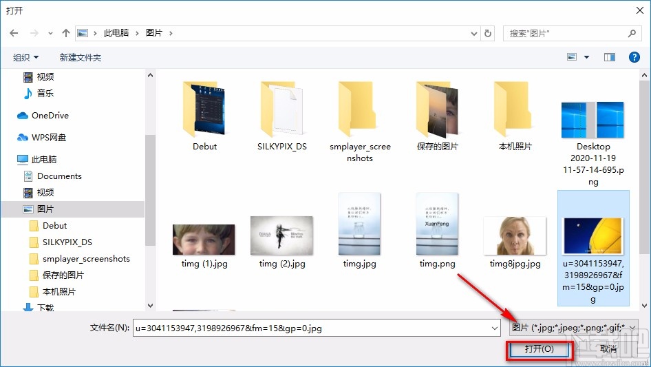Open more view options dropdown
This screenshot has height=367, width=651.
586,57
